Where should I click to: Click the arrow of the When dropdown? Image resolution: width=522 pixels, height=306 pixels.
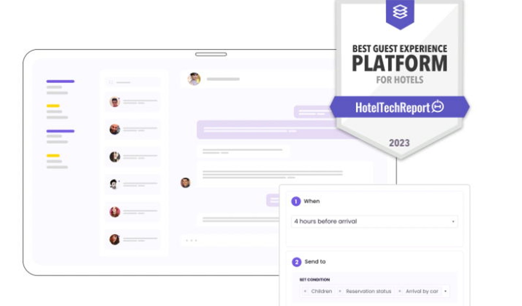453,221
